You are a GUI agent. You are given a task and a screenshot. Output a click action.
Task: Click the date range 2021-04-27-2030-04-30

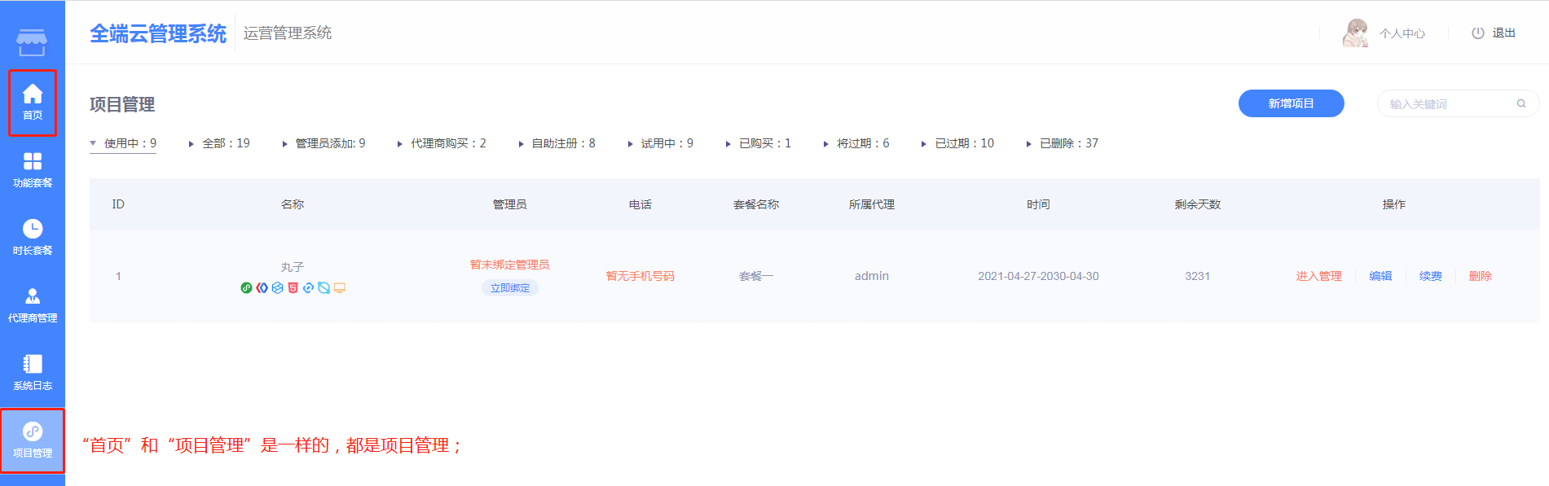(x=1038, y=276)
